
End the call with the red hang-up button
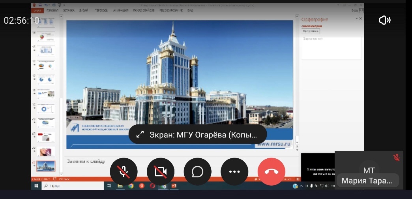point(272,171)
